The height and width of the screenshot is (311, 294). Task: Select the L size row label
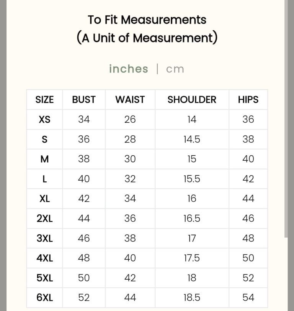point(44,179)
